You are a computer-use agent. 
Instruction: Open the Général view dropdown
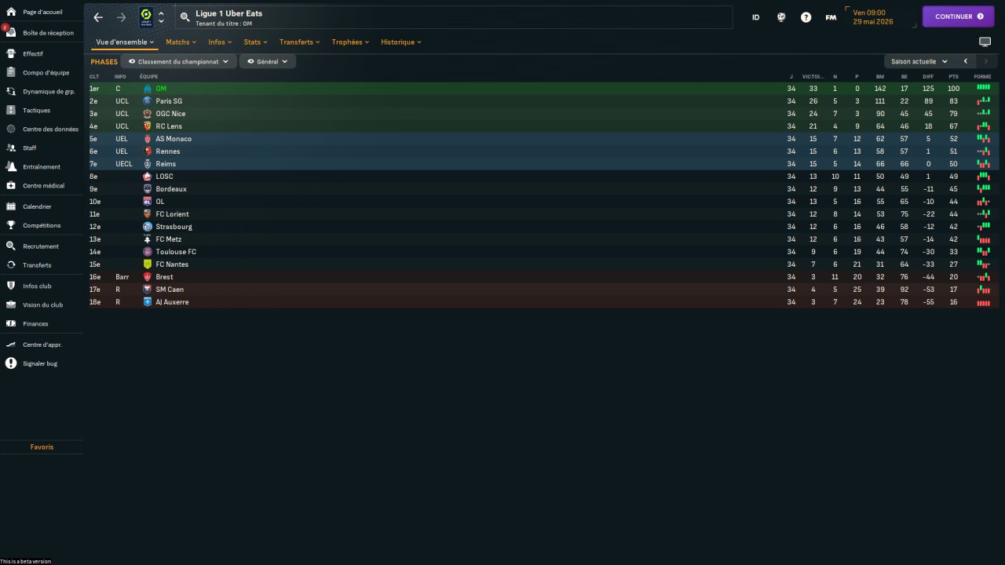268,61
